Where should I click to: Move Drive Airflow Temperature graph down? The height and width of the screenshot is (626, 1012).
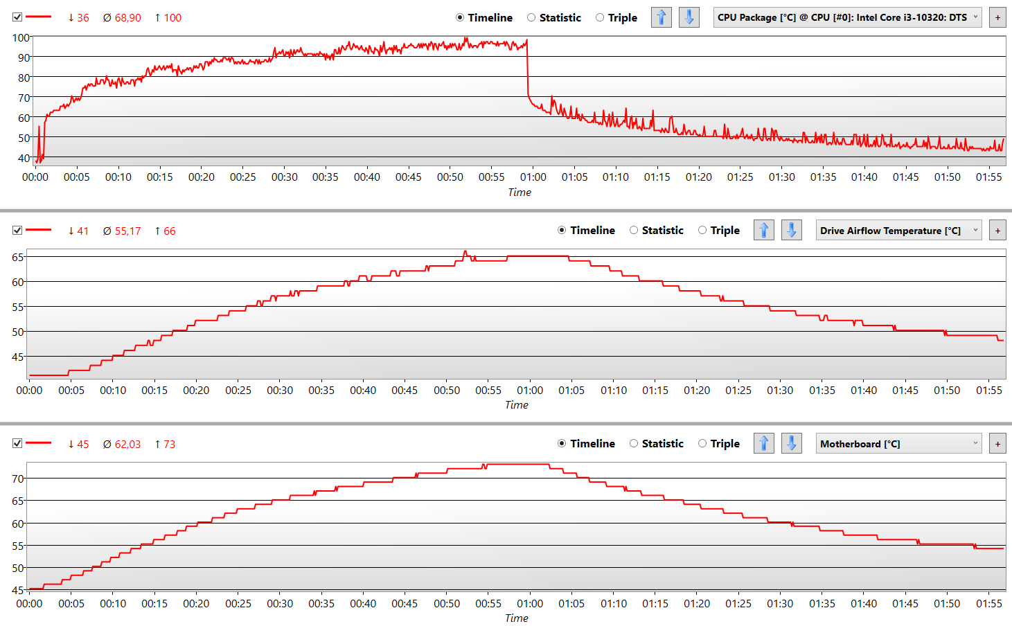pyautogui.click(x=791, y=230)
